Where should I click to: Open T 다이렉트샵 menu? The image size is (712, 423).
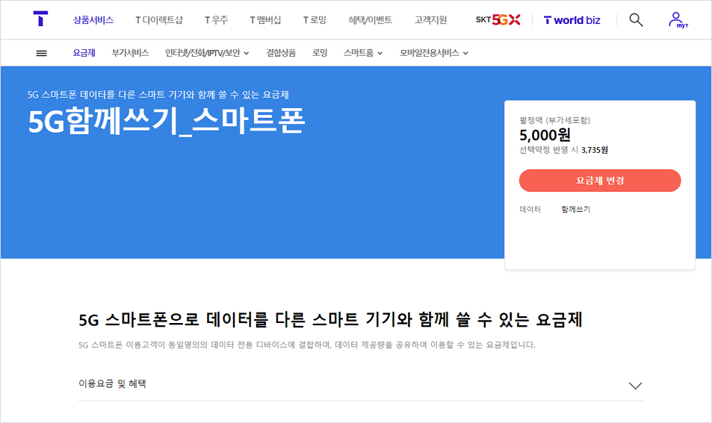(159, 20)
